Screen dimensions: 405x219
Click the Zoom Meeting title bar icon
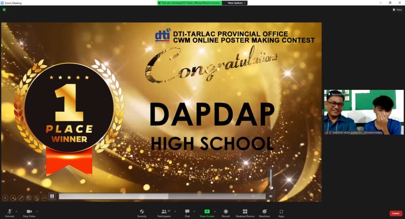(2, 3)
